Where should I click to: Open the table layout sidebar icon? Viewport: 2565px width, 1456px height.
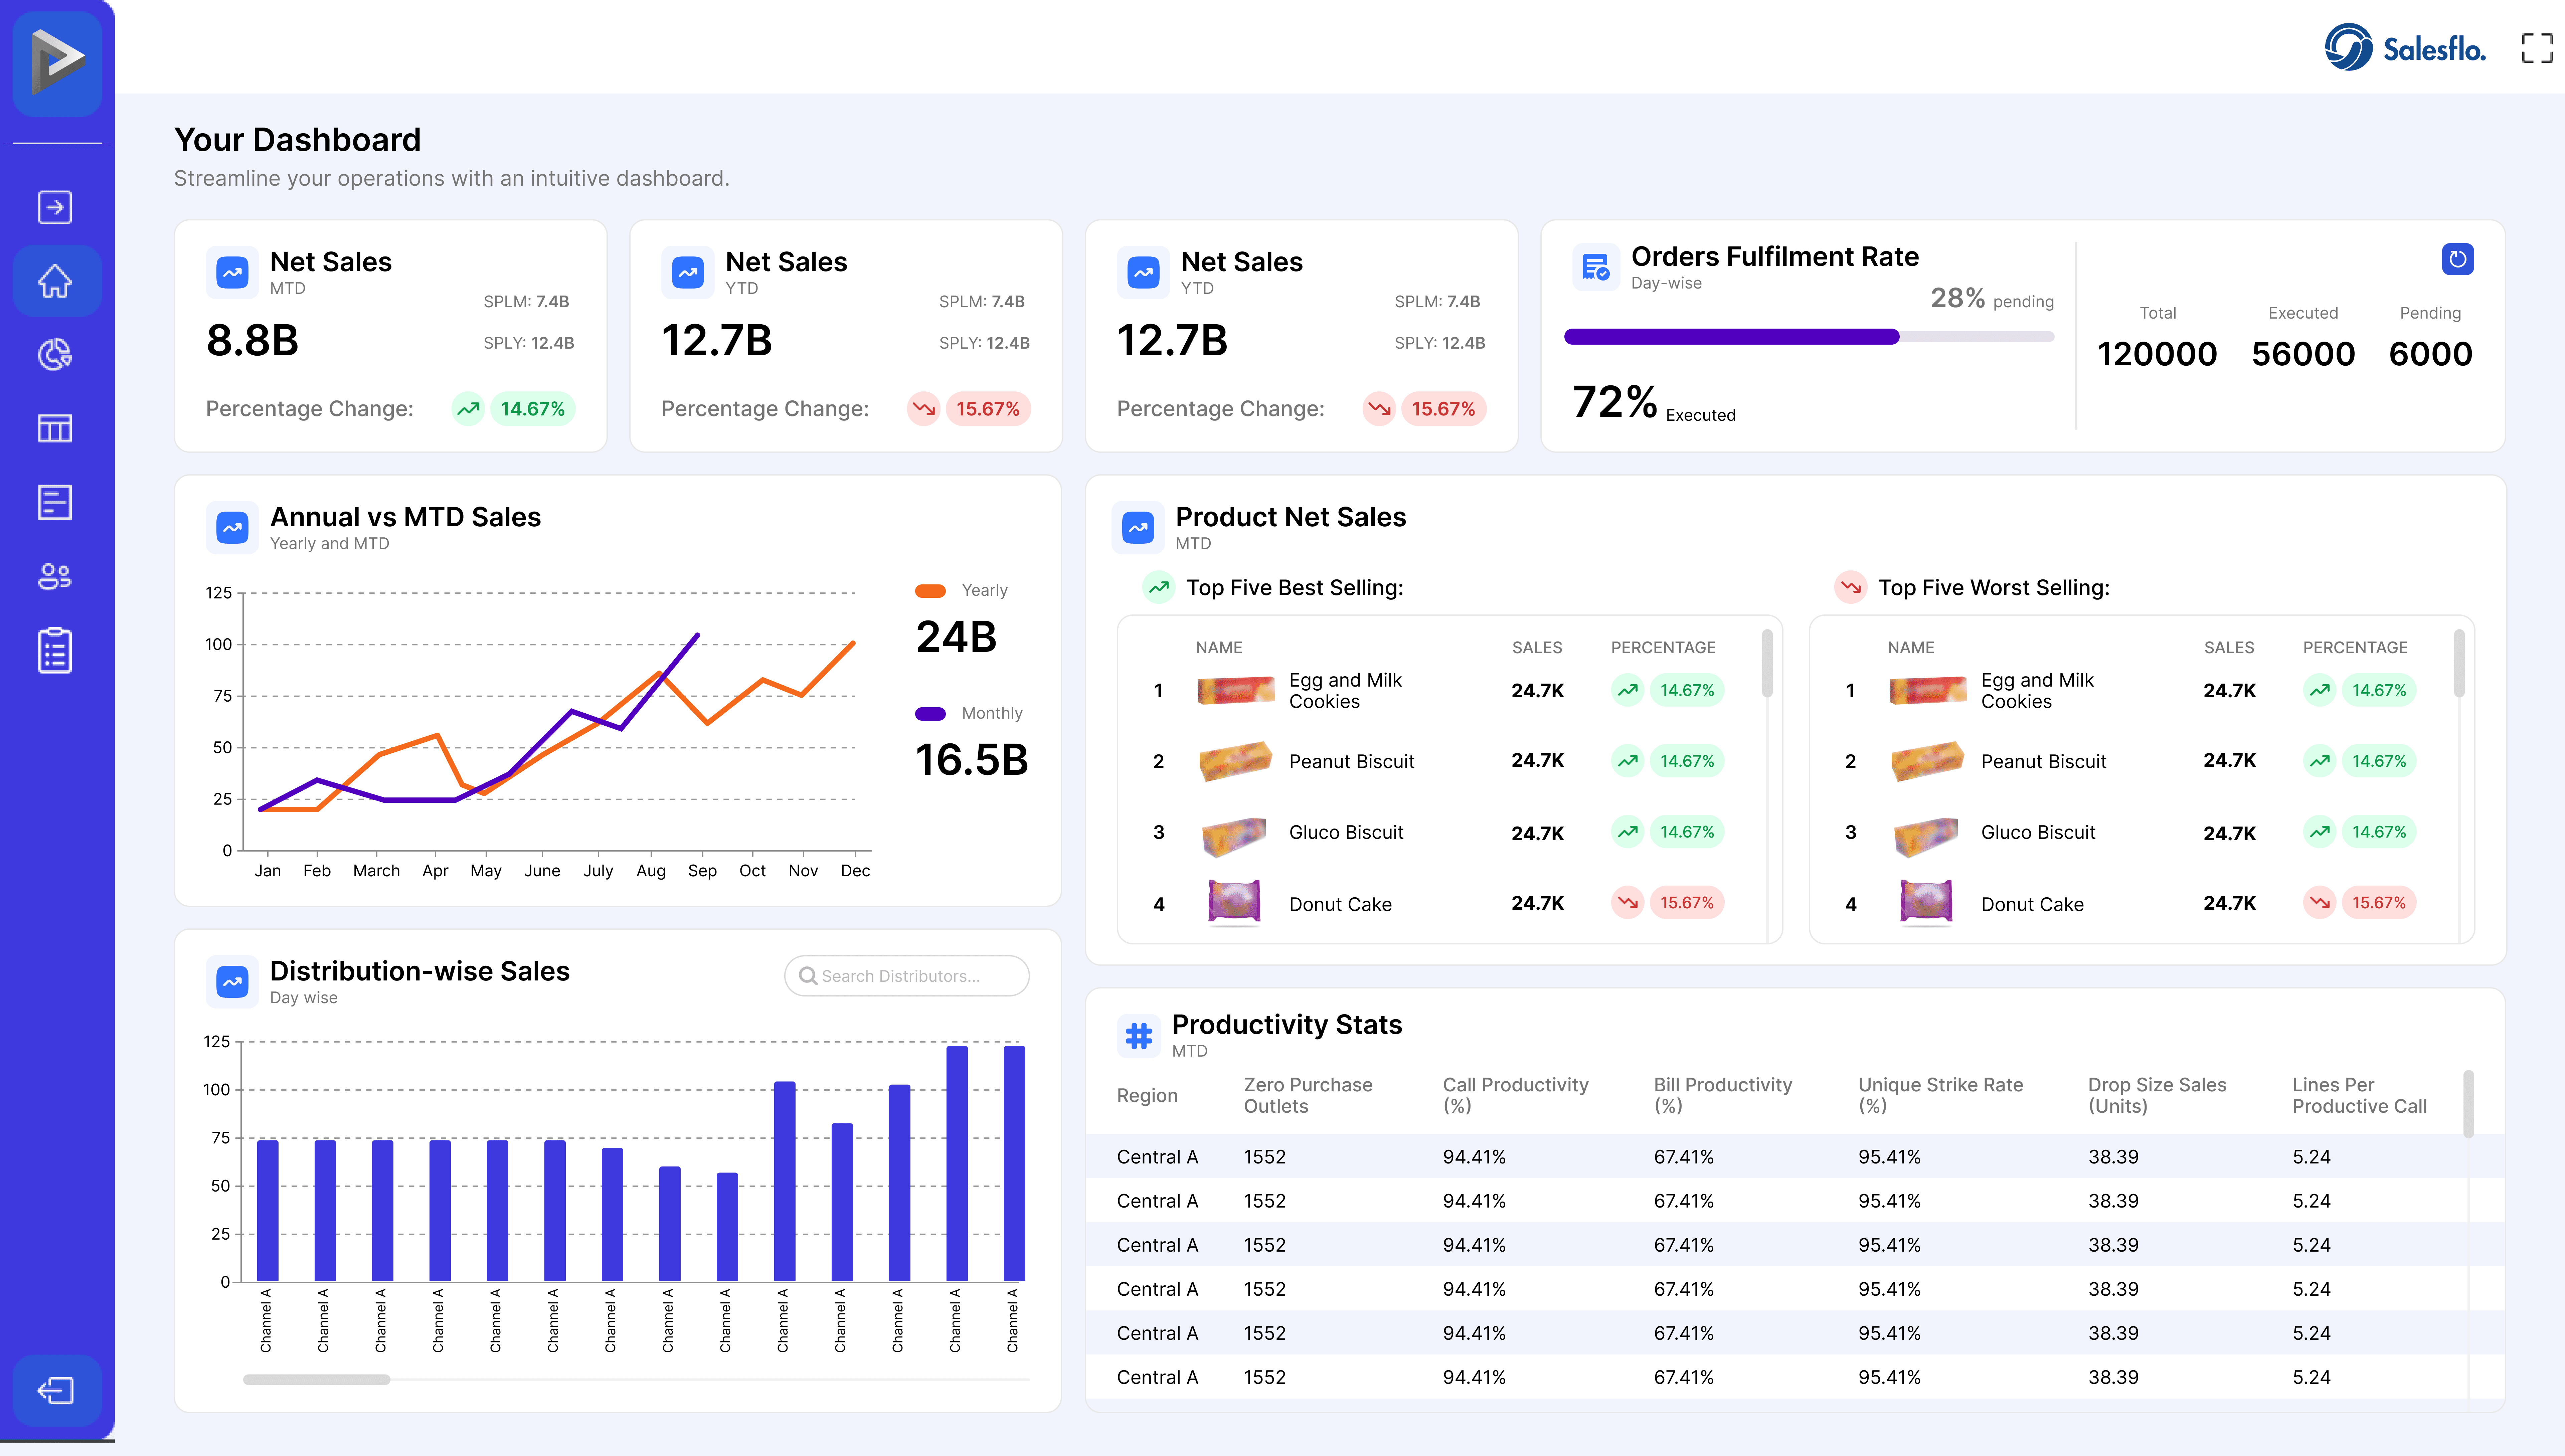55,428
